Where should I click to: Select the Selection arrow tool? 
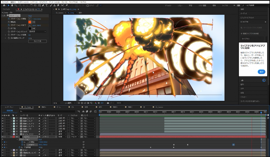8,5
